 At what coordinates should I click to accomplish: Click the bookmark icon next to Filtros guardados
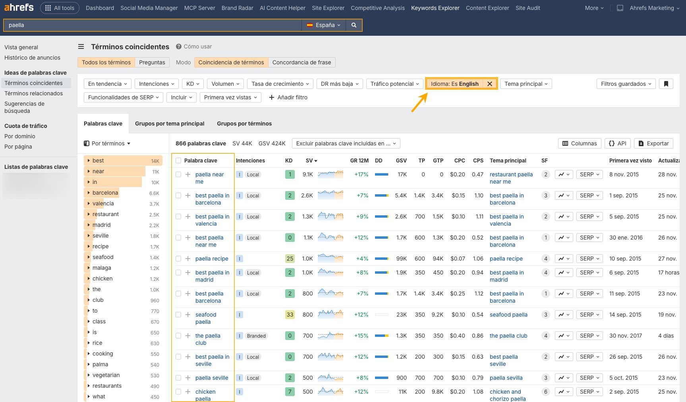point(666,83)
